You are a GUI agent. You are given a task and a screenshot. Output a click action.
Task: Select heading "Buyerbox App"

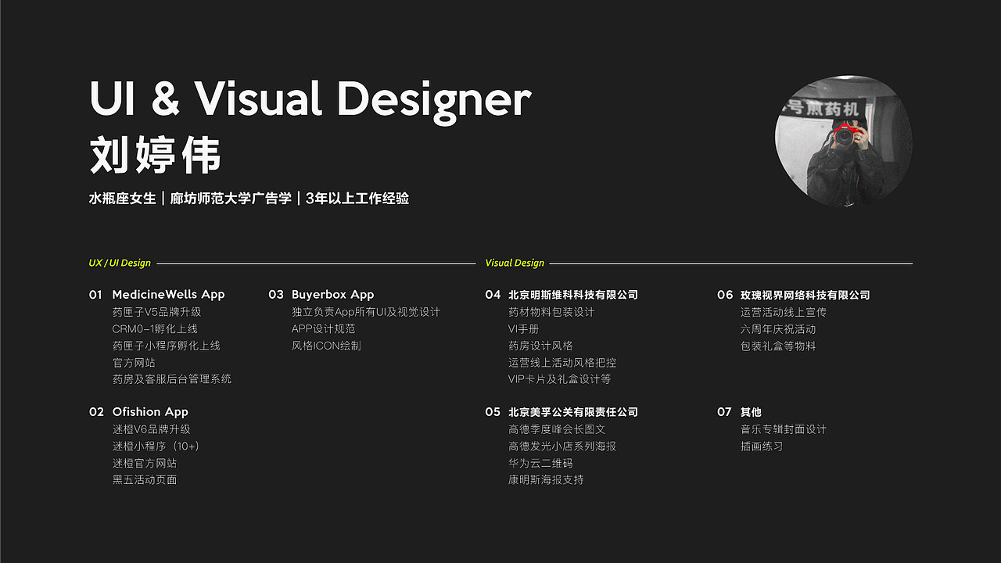coord(332,295)
